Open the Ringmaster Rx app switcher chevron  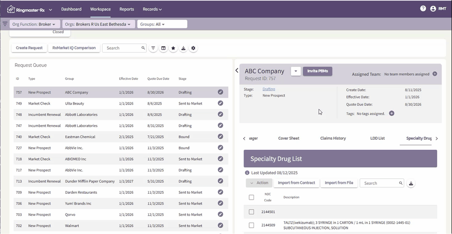click(x=51, y=10)
